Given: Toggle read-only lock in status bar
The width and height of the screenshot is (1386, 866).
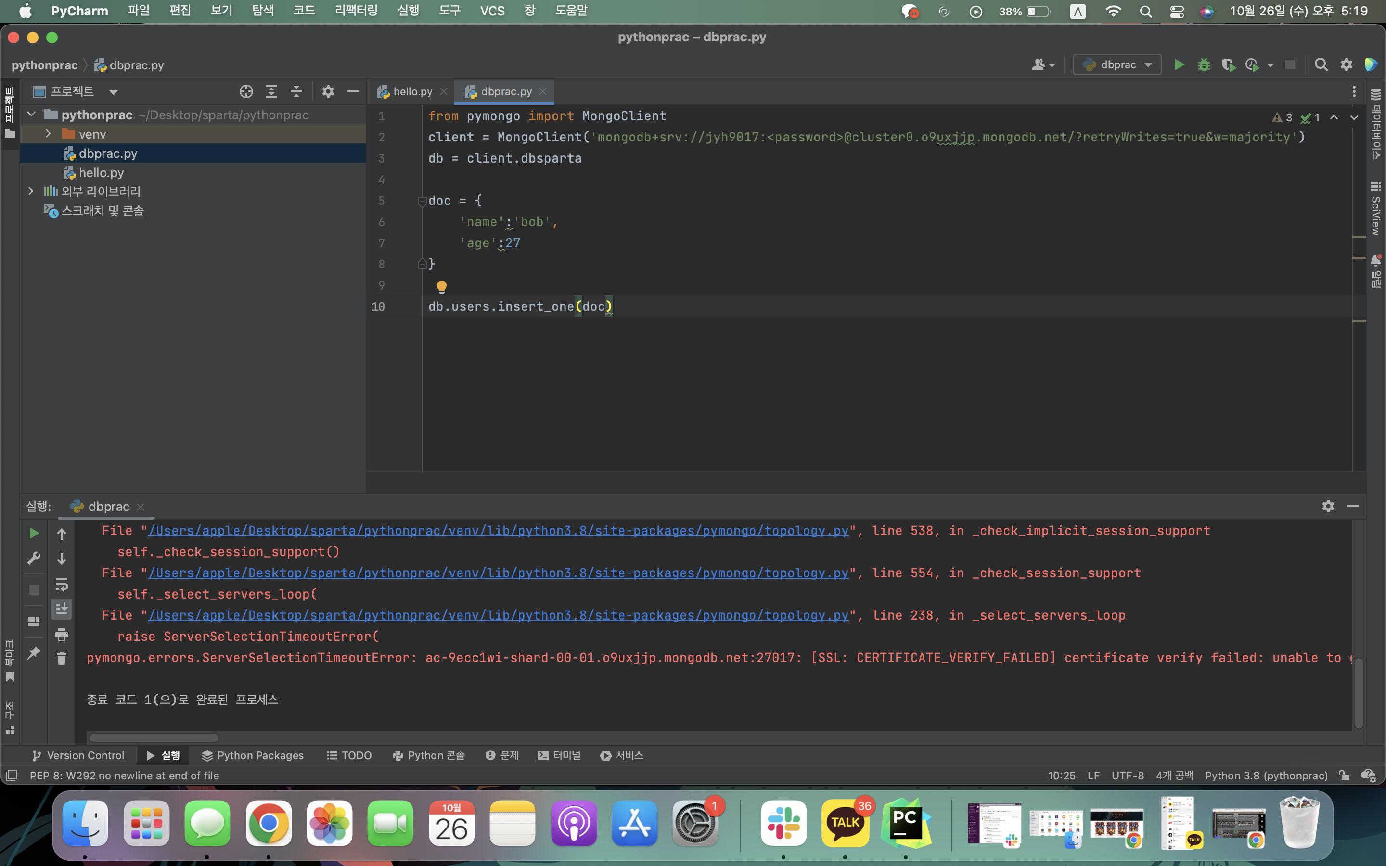Looking at the screenshot, I should pos(1344,776).
